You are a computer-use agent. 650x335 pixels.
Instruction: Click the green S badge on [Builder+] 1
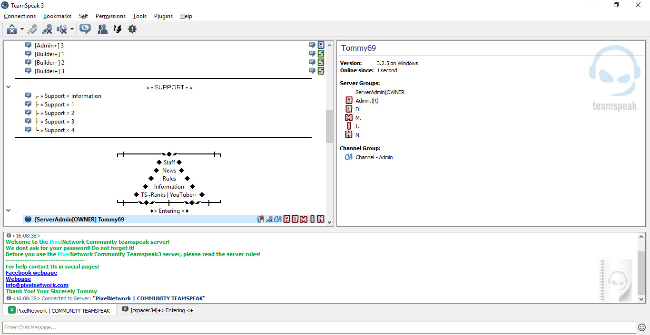(x=321, y=54)
